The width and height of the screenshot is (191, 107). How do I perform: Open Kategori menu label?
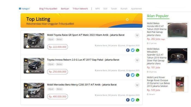(x=26, y=9)
